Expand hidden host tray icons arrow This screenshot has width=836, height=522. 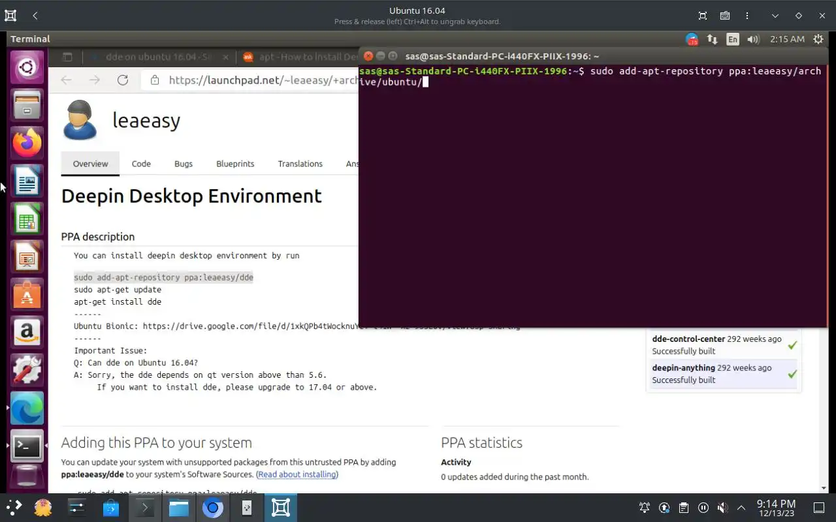(x=741, y=508)
